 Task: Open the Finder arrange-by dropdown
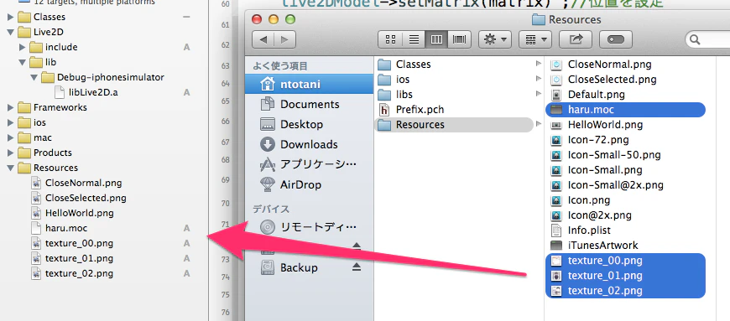pos(535,40)
